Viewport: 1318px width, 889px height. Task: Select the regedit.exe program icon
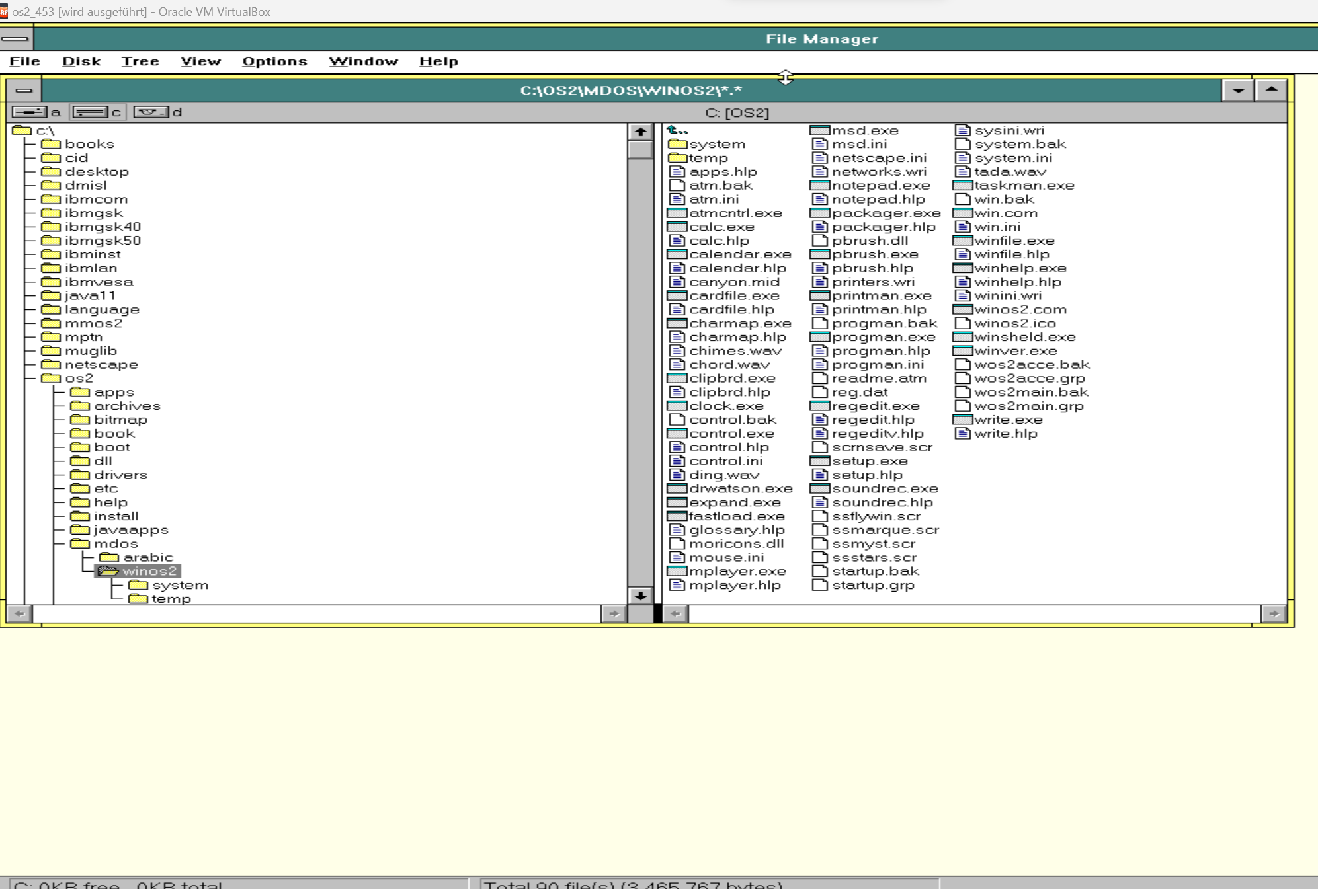[x=820, y=406]
